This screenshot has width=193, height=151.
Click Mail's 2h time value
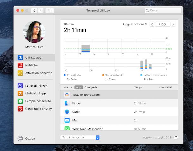point(136,120)
